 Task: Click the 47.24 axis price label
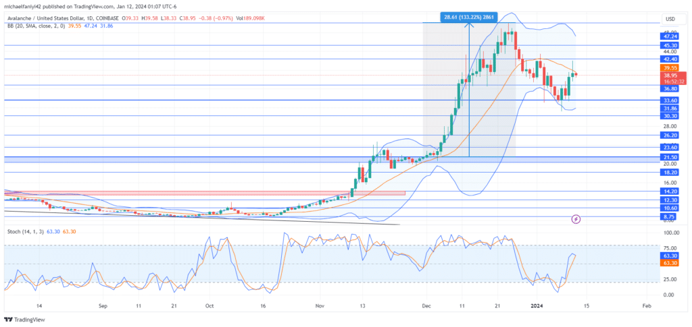(670, 37)
